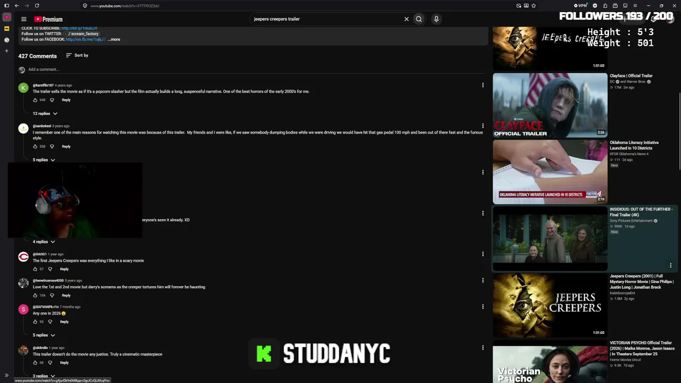The width and height of the screenshot is (681, 383).
Task: Expand the 4 replies thread
Action: pyautogui.click(x=44, y=242)
